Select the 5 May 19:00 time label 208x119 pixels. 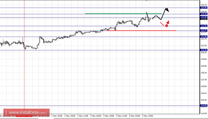click(x=148, y=116)
